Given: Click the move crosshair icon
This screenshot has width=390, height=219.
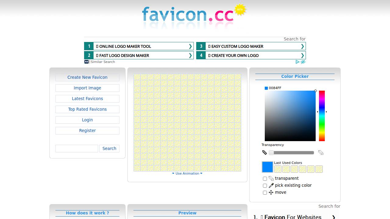Looking at the screenshot, I should (x=271, y=192).
